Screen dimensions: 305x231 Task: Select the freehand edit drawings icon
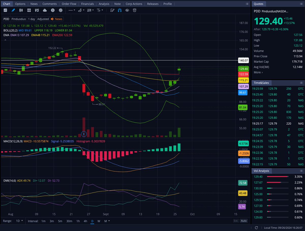pyautogui.click(x=112, y=10)
